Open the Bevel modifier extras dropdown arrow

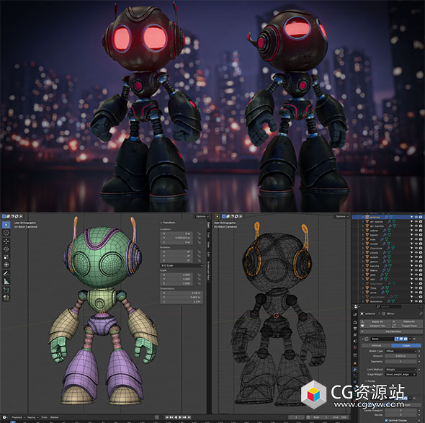point(410,339)
